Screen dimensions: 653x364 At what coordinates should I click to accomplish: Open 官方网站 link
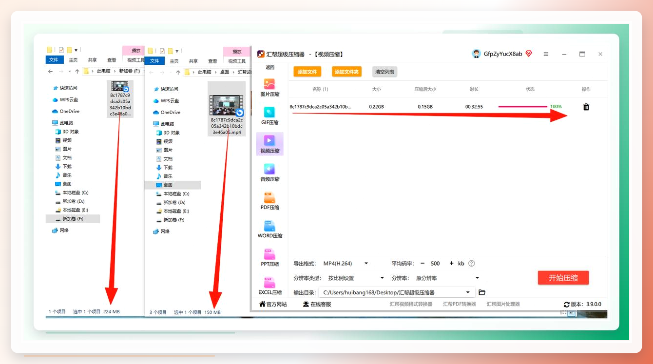pyautogui.click(x=273, y=304)
